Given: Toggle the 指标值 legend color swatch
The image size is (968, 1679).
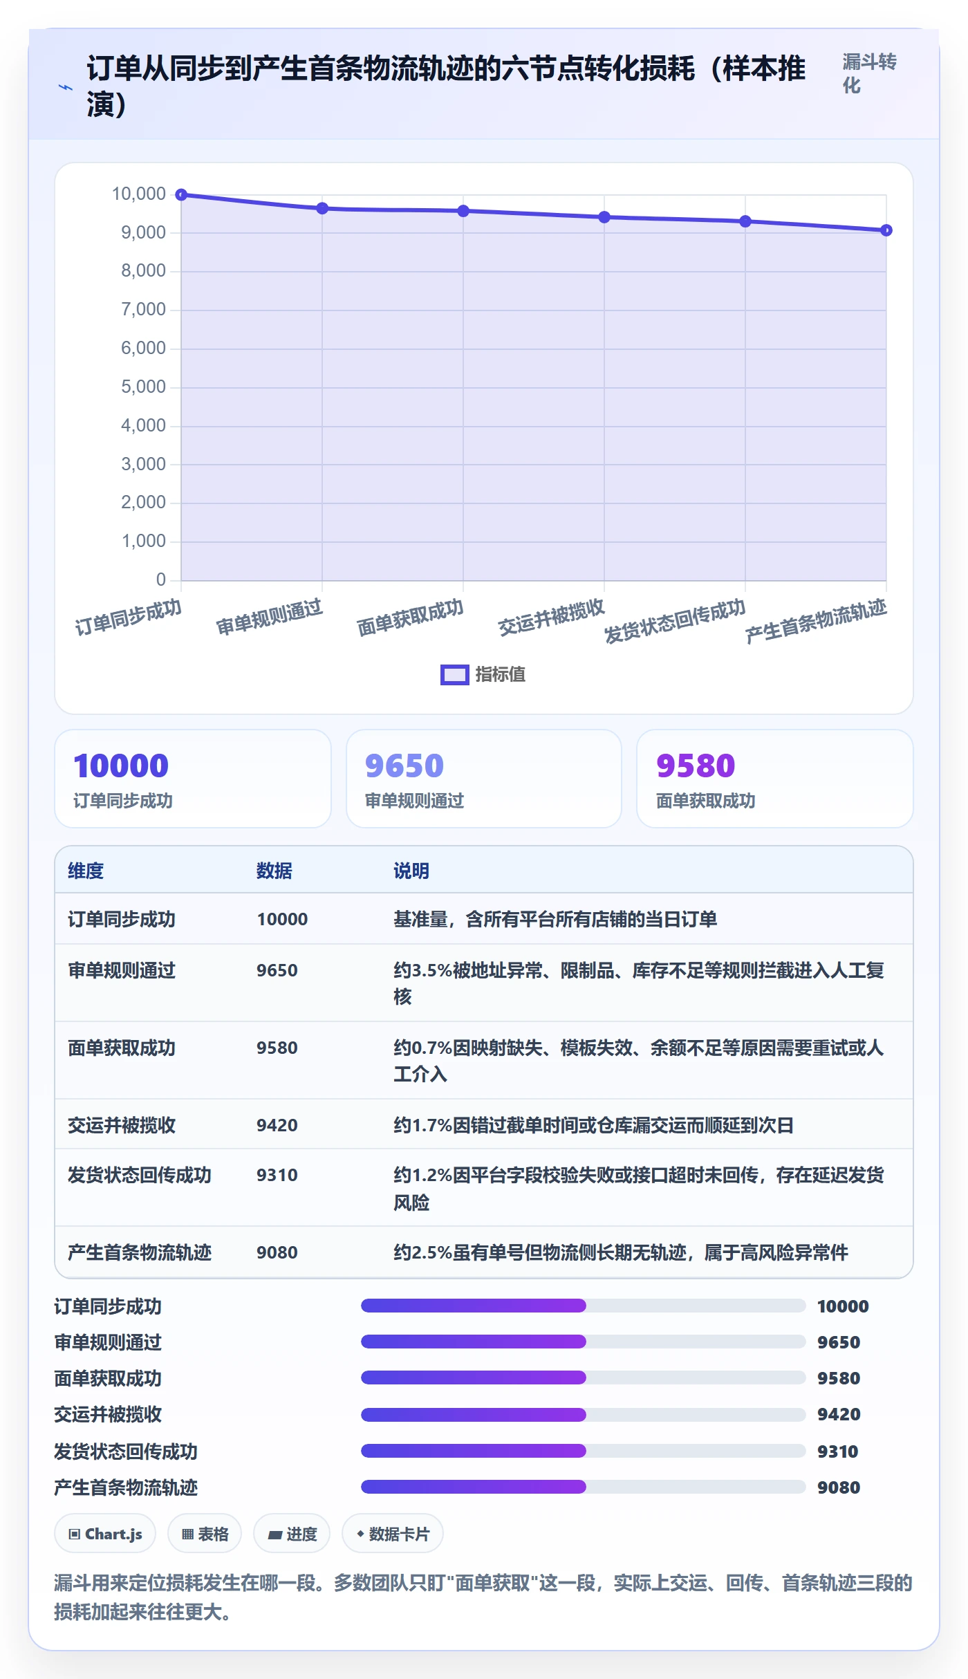Looking at the screenshot, I should 454,675.
